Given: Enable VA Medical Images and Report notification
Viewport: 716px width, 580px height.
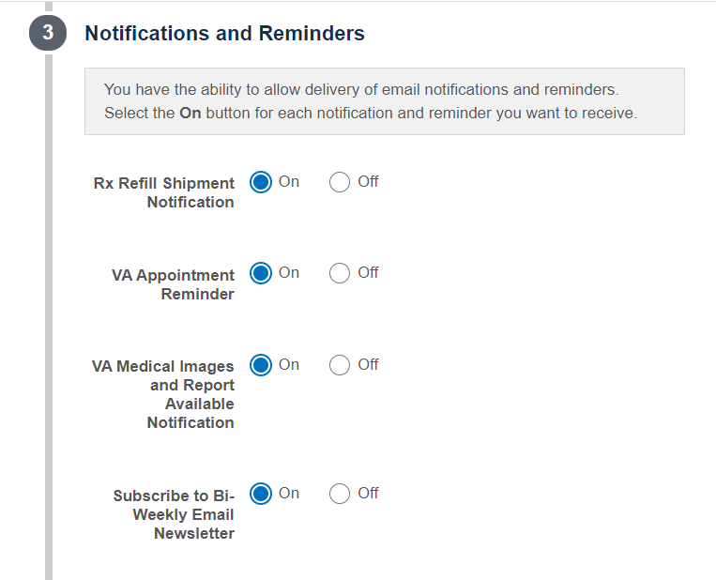Looking at the screenshot, I should (261, 365).
